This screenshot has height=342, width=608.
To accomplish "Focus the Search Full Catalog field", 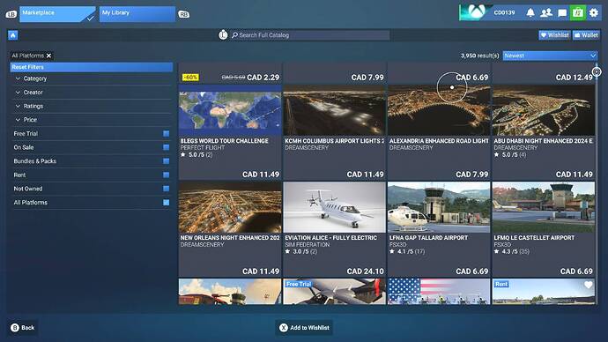I will click(x=310, y=35).
